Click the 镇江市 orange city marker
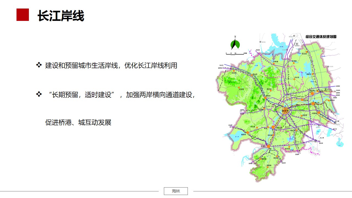 (x=313, y=104)
